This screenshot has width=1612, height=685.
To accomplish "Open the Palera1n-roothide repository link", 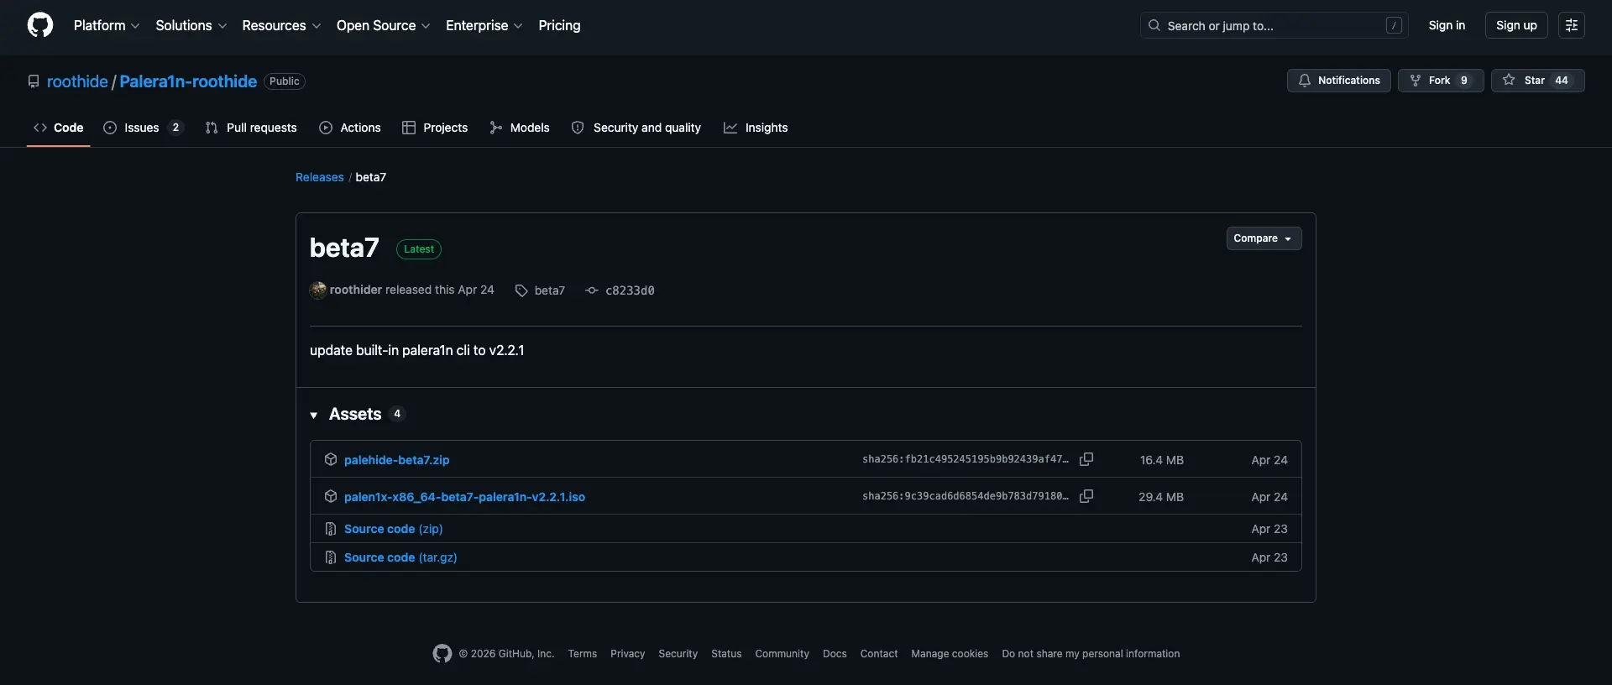I will pyautogui.click(x=188, y=81).
